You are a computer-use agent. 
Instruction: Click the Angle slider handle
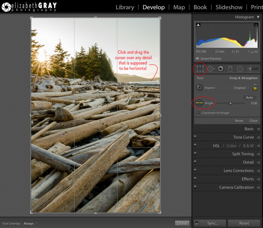pos(230,103)
